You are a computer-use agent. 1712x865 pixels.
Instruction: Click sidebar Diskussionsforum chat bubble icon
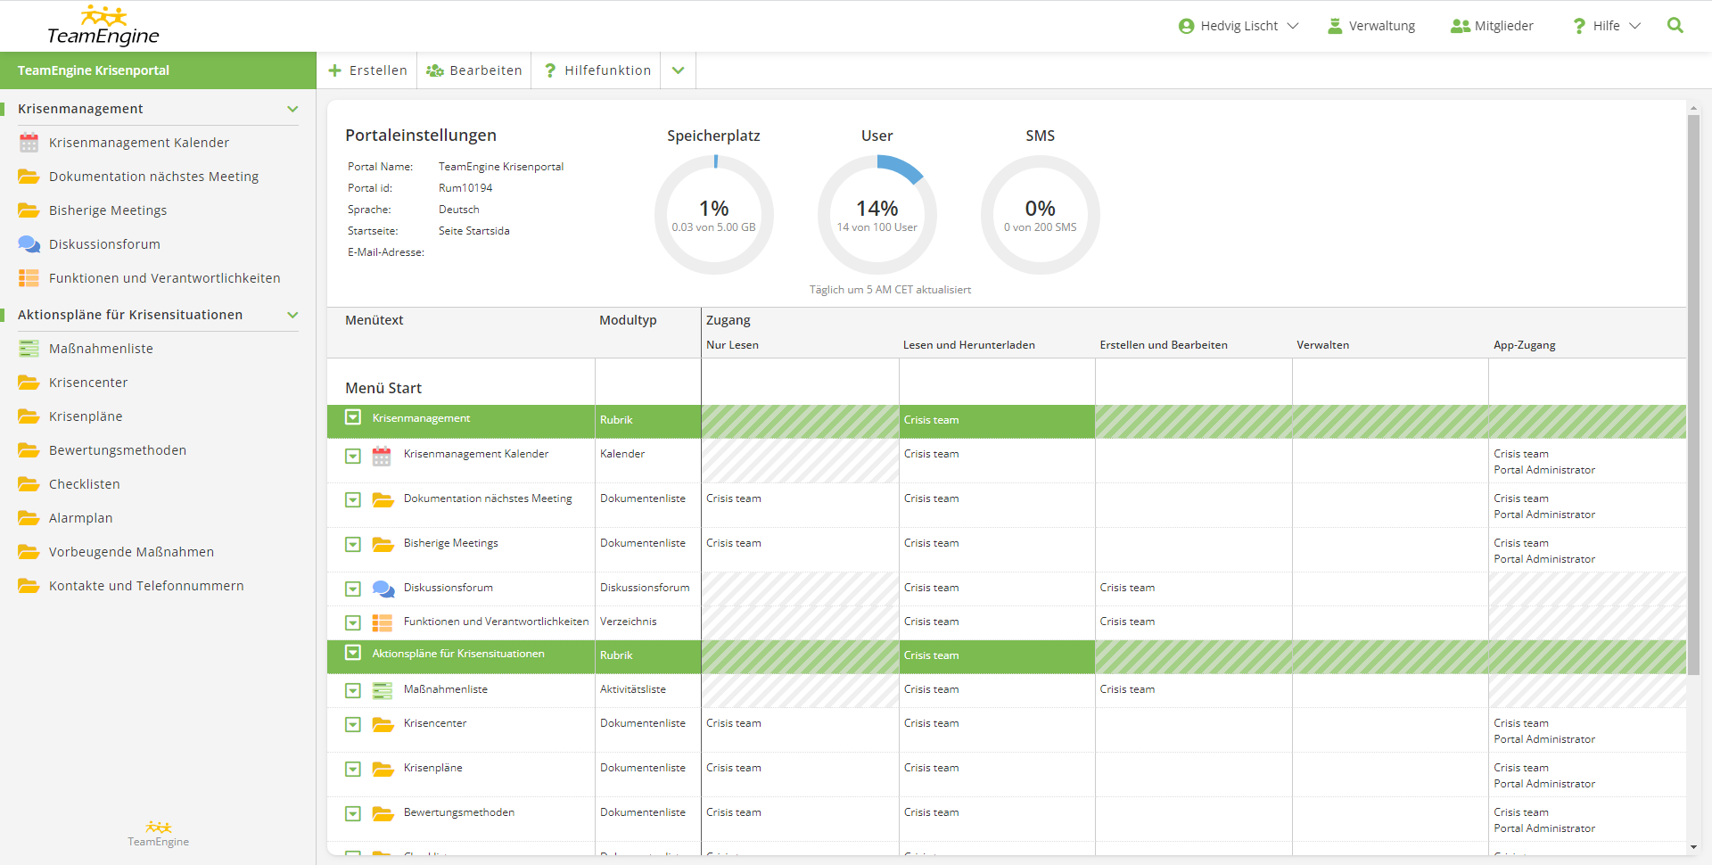point(29,244)
